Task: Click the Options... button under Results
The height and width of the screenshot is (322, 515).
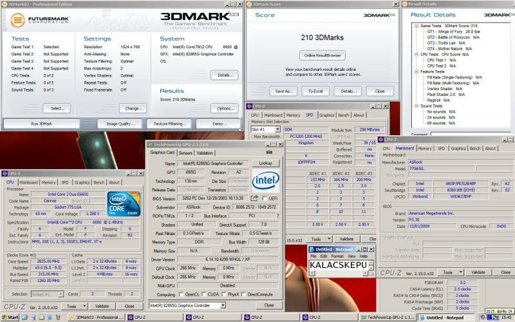Action: [x=225, y=108]
